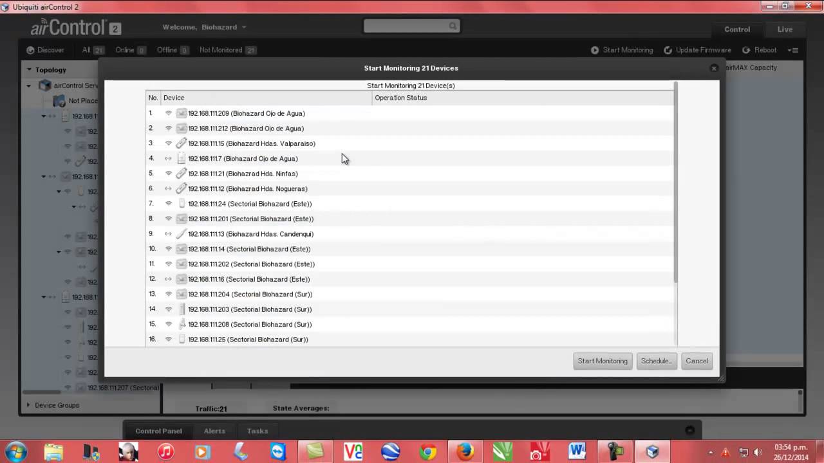Switch to the Control tab

pyautogui.click(x=737, y=30)
